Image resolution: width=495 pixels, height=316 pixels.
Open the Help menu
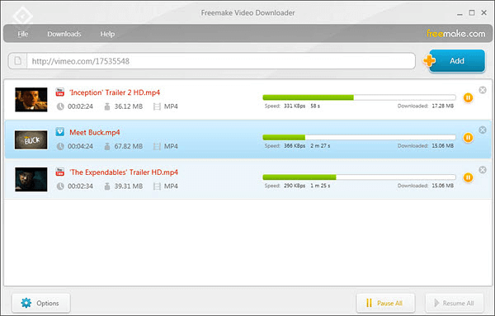107,34
